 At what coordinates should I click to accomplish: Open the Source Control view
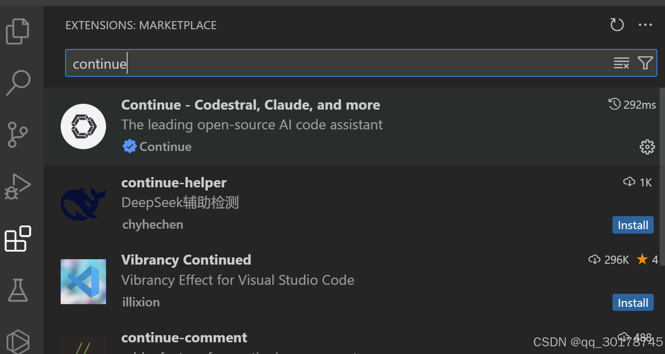[x=18, y=135]
